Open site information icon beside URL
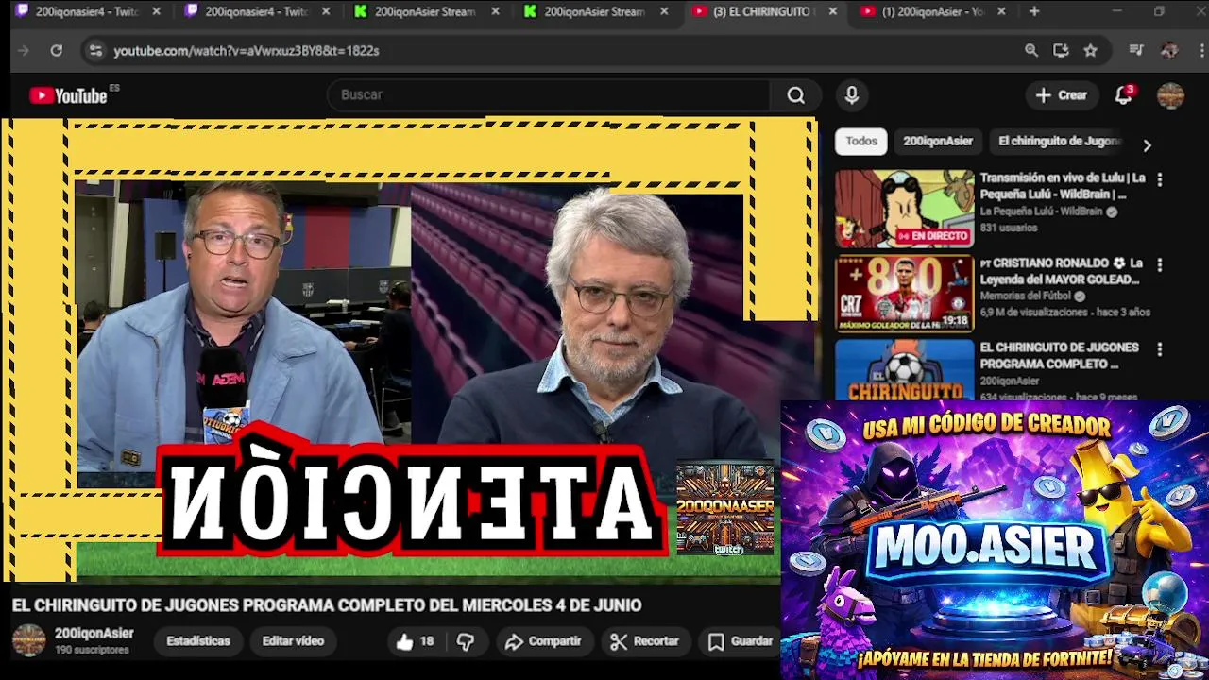Screen dimensions: 1209x680 94,50
